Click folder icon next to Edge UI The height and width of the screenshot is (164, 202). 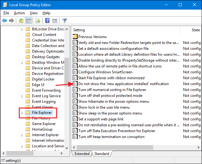(28, 85)
